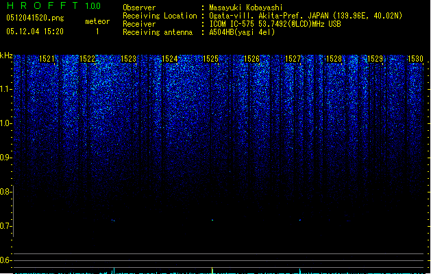
Task: Click the kHz axis unit label
Action: (x=6, y=55)
